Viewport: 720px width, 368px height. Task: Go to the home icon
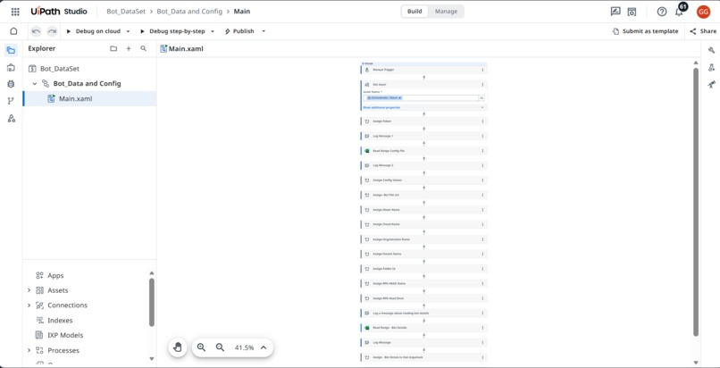point(13,31)
